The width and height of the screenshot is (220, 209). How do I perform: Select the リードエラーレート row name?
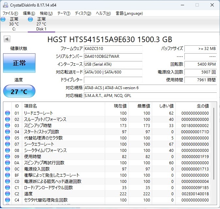(x=39, y=113)
